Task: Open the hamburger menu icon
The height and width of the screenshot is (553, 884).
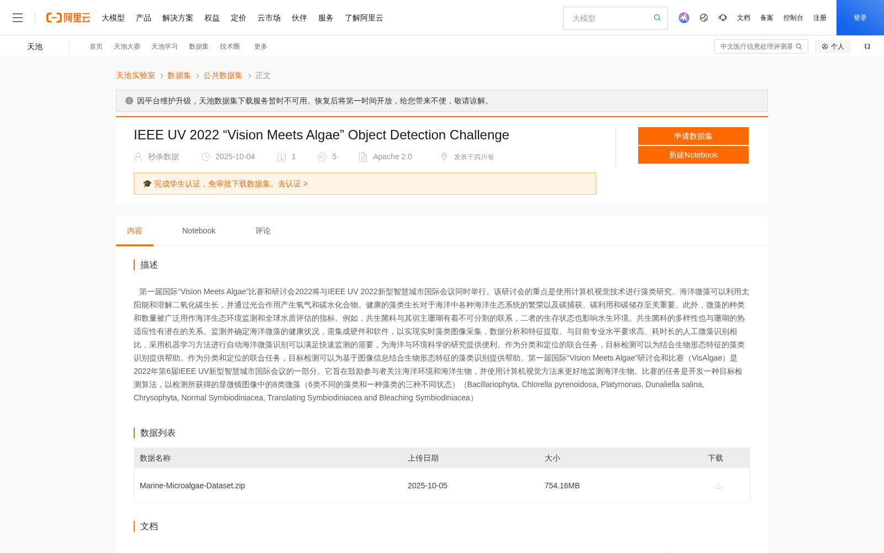Action: [x=18, y=18]
